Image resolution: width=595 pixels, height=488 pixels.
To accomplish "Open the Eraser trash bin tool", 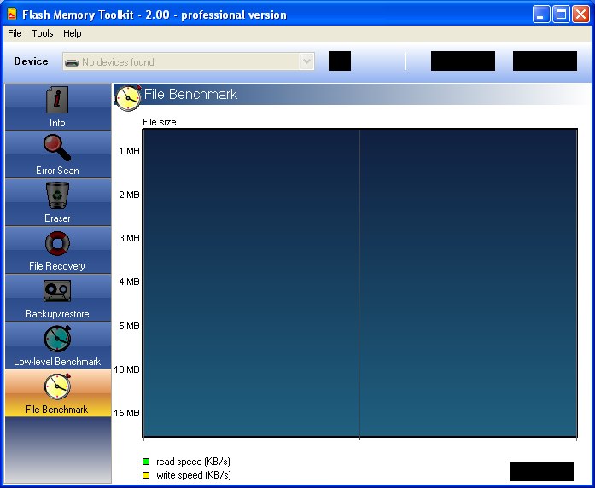I will click(57, 195).
